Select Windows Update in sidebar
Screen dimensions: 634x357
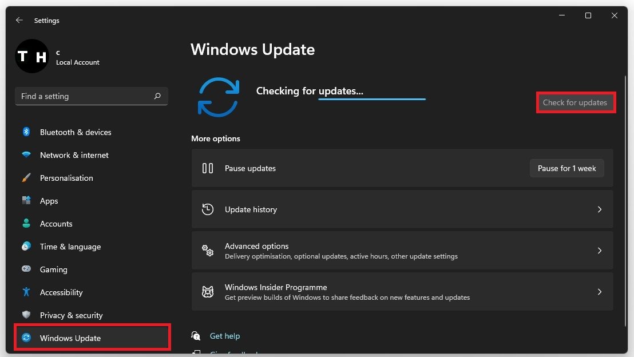(92, 337)
